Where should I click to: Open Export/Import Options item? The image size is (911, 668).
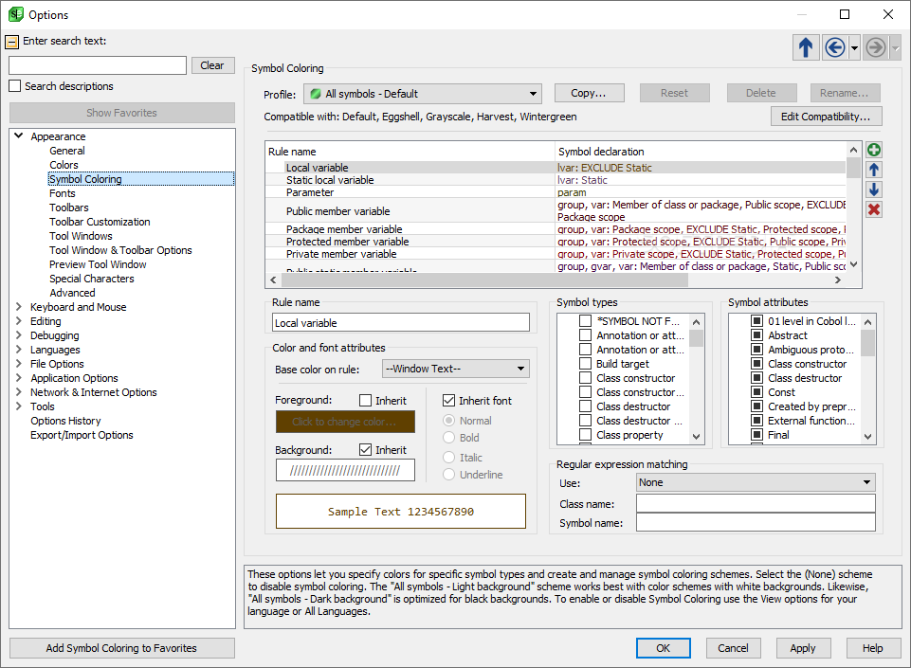click(x=82, y=435)
